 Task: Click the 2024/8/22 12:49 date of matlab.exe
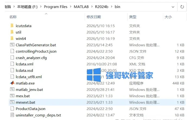pyautogui.click(x=101, y=83)
